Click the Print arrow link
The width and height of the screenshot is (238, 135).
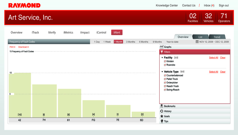point(13,47)
